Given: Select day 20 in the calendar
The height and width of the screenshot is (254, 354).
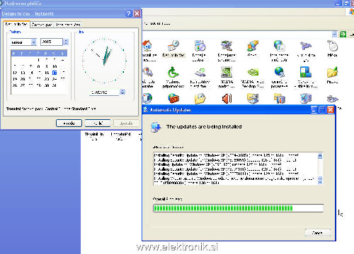Looking at the screenshot, I should coord(23,79).
